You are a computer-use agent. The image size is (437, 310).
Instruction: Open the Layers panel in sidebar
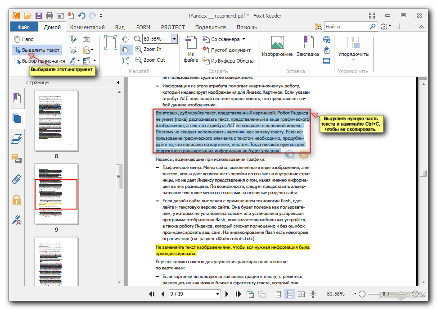pos(17,139)
